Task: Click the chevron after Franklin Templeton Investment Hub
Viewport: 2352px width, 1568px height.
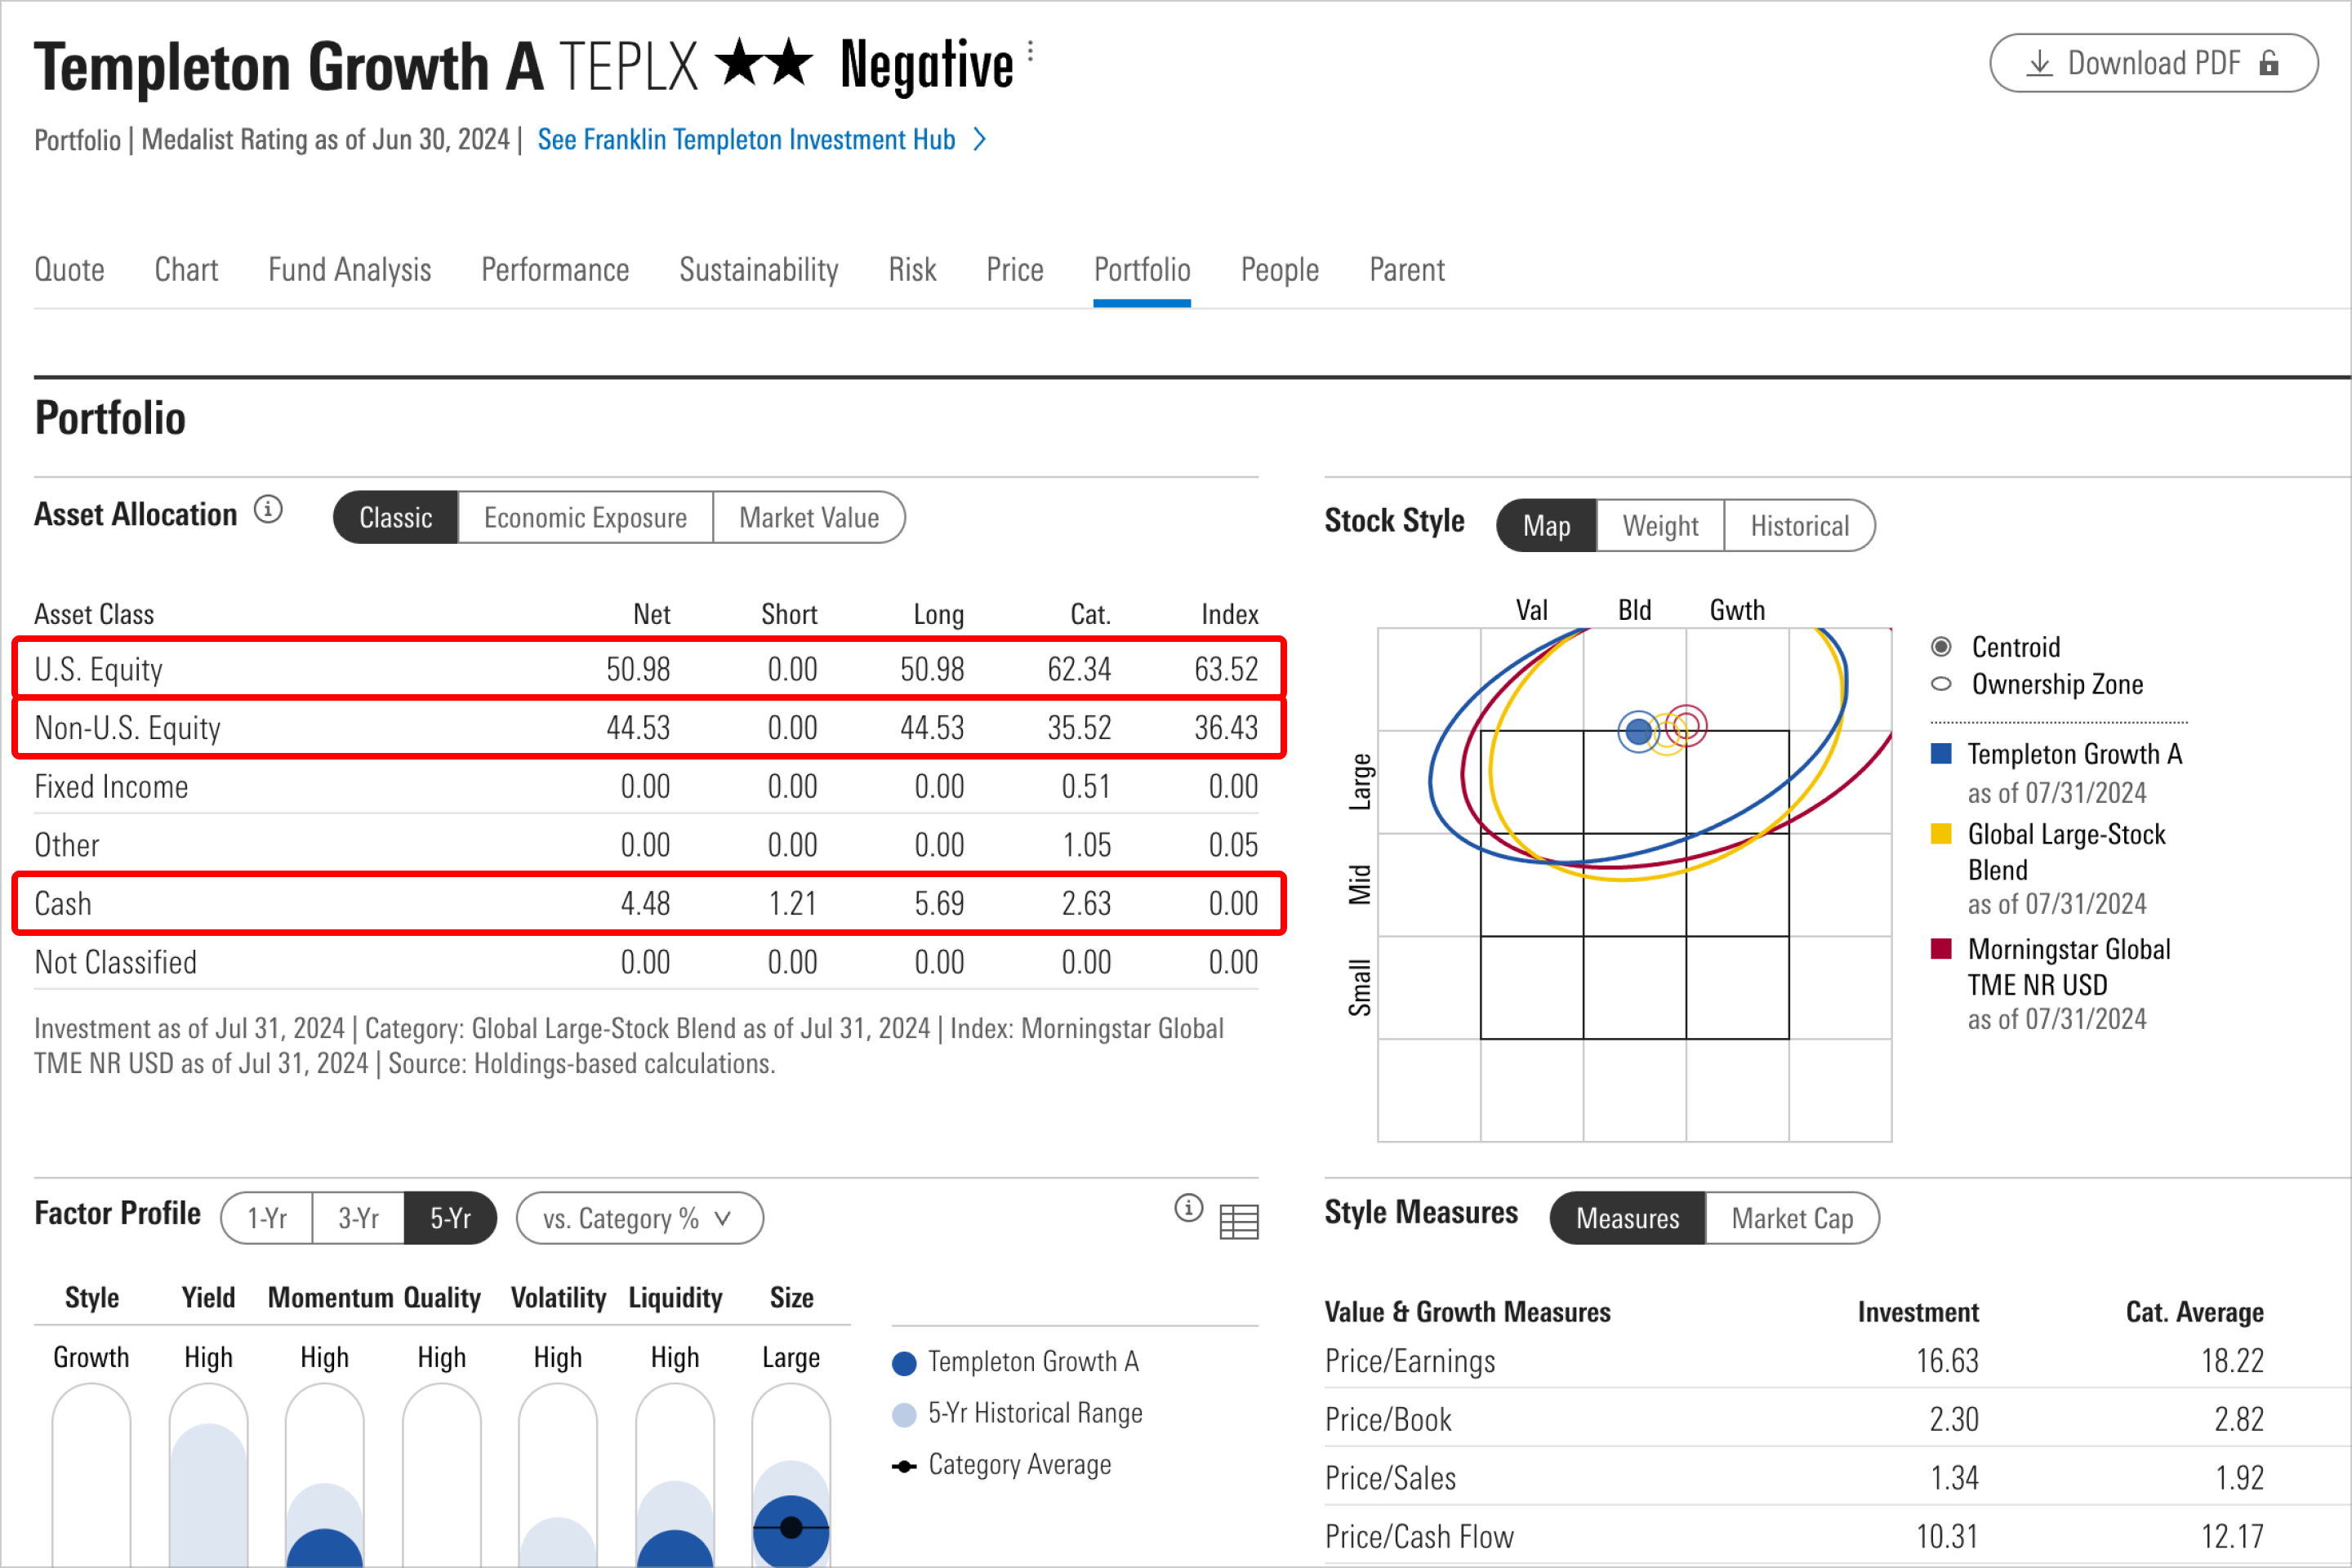Action: click(x=980, y=139)
